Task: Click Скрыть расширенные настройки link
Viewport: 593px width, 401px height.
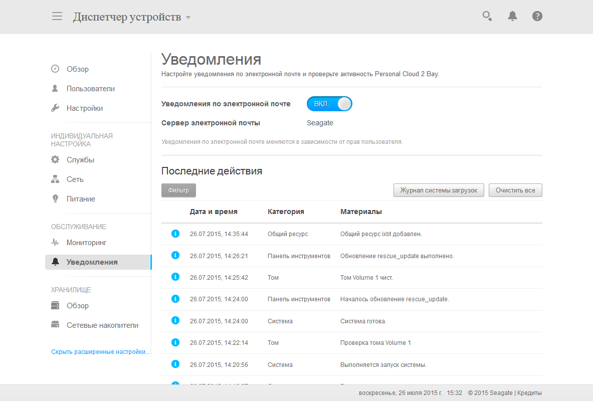Action: (x=101, y=352)
